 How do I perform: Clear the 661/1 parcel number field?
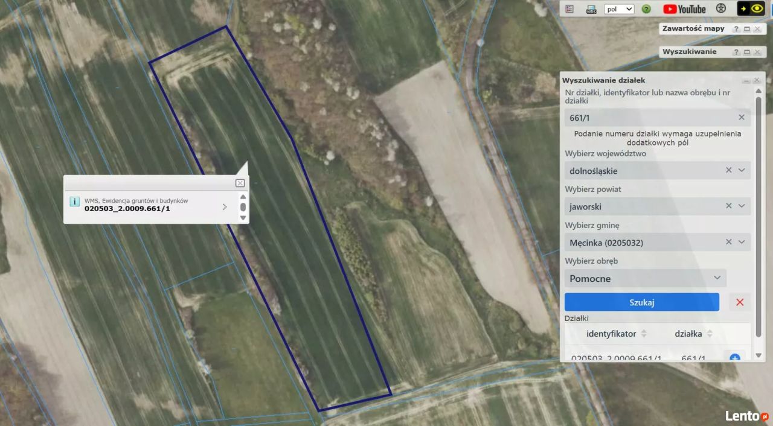[742, 118]
